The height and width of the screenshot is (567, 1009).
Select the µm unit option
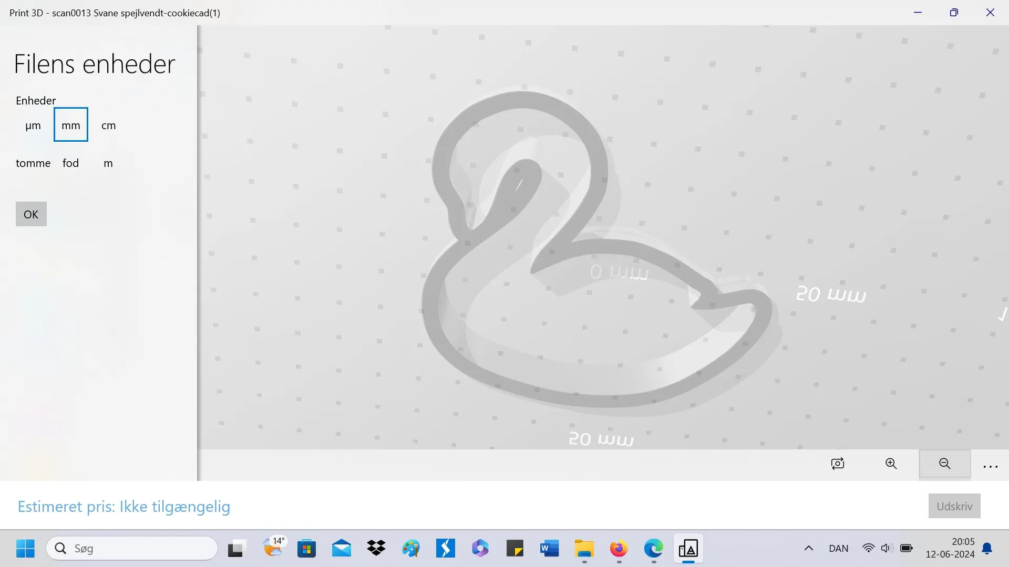coord(33,125)
